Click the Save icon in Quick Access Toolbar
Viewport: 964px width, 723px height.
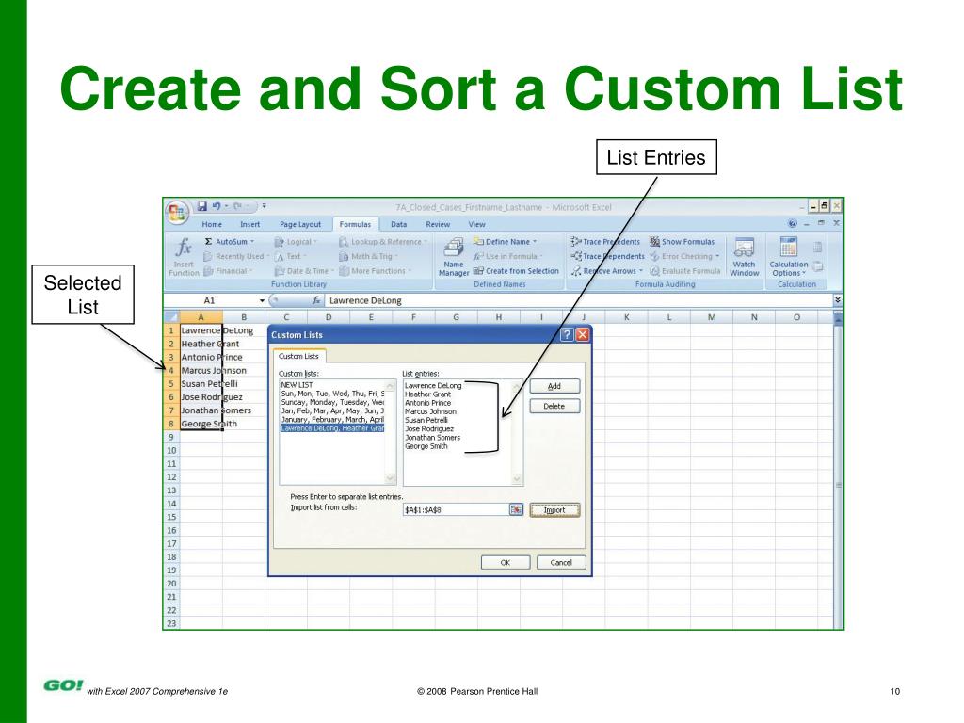(x=201, y=205)
